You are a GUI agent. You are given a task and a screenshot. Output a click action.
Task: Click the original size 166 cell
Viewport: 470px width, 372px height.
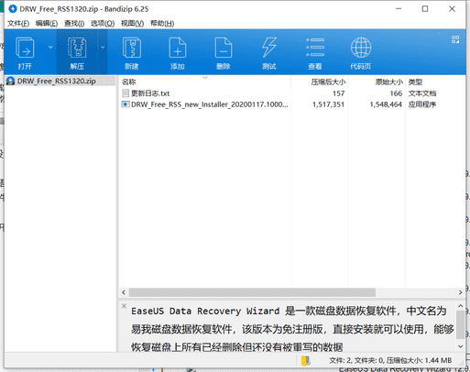pyautogui.click(x=396, y=93)
